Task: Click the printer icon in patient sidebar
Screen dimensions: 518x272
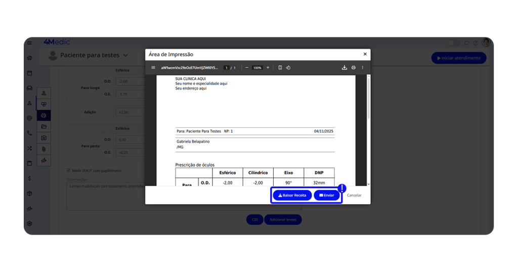Action: coord(44,116)
